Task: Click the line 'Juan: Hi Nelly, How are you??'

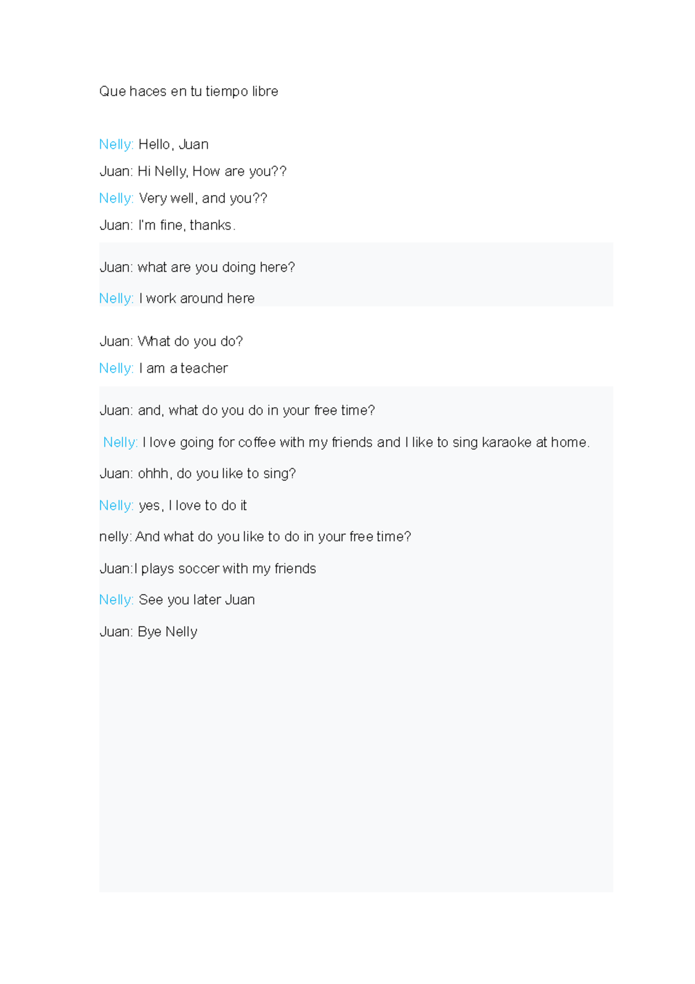Action: click(193, 172)
